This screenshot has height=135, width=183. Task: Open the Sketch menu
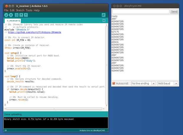[x=20, y=10]
